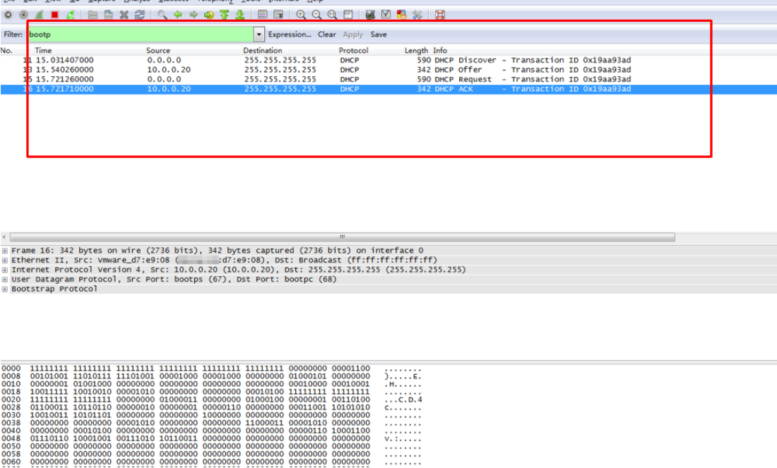Go forward in packet history arrow

click(194, 15)
